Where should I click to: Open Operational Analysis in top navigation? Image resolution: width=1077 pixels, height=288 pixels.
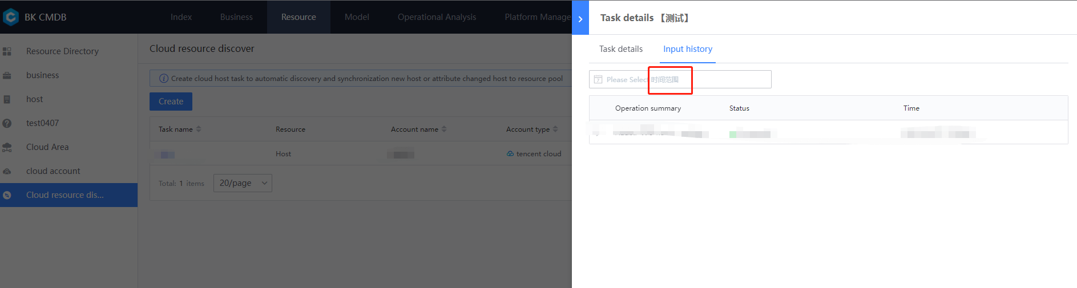(437, 17)
